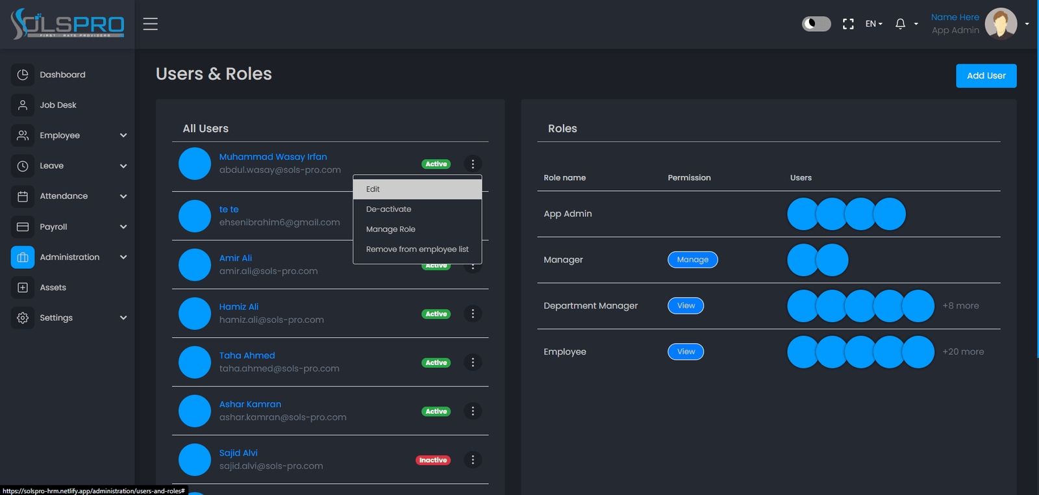Viewport: 1039px width, 495px height.
Task: Open the notifications bell
Action: (x=900, y=24)
